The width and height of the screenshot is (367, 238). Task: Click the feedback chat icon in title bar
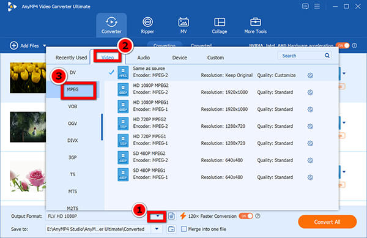(x=305, y=6)
